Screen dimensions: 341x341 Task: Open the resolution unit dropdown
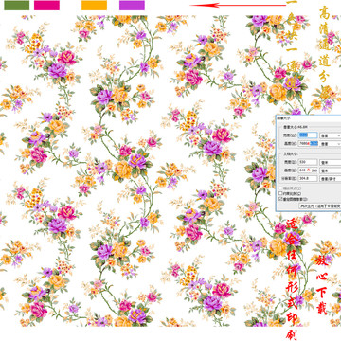(331, 178)
